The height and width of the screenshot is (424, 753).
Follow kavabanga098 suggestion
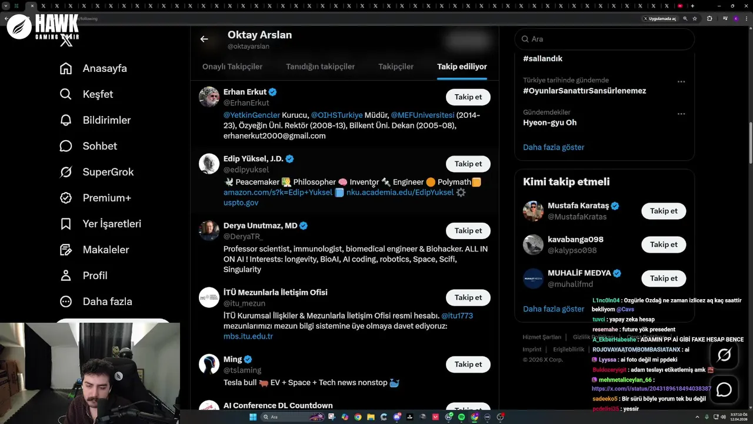(x=664, y=244)
